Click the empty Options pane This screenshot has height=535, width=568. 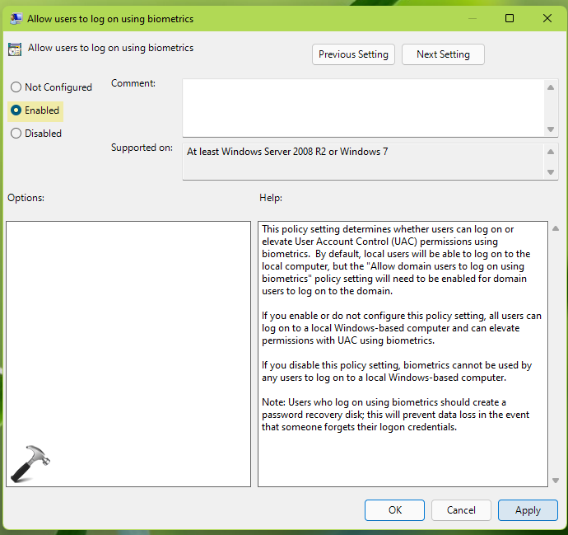(128, 354)
